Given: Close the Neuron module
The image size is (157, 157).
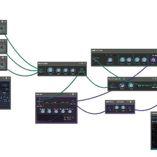Looking at the screenshot, I should [x=76, y=94].
